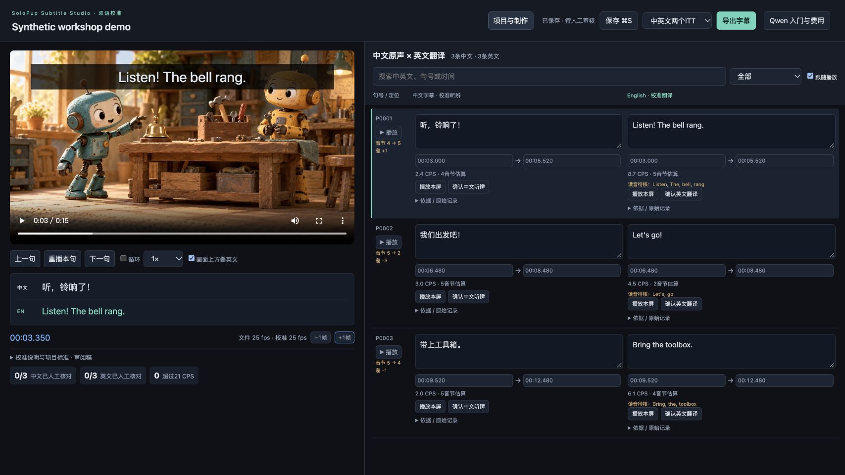Expand 依据 / 原始记录 under P0002 English column

[x=649, y=318]
